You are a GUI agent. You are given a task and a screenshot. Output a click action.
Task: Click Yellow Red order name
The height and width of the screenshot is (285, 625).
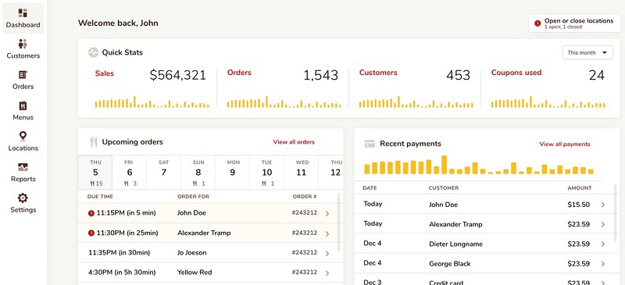point(195,273)
